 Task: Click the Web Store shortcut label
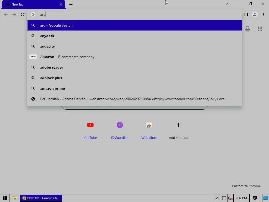(x=149, y=138)
